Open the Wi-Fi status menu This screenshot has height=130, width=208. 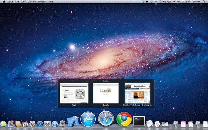click(x=160, y=2)
